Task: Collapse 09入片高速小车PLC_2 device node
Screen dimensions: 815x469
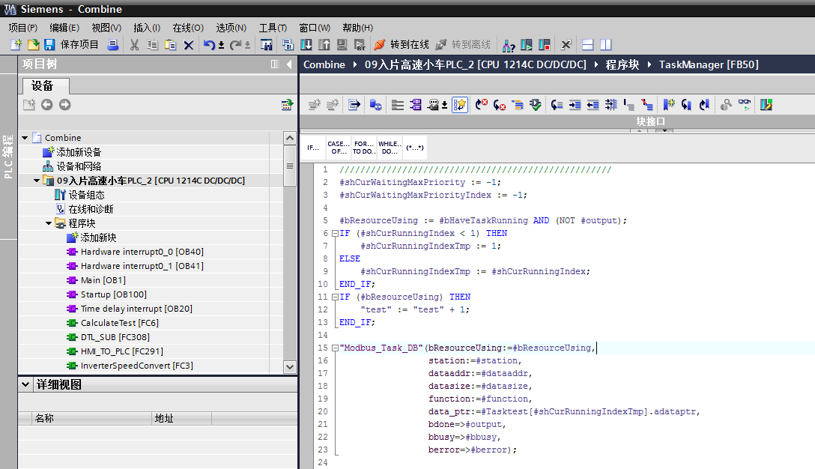Action: coord(37,181)
